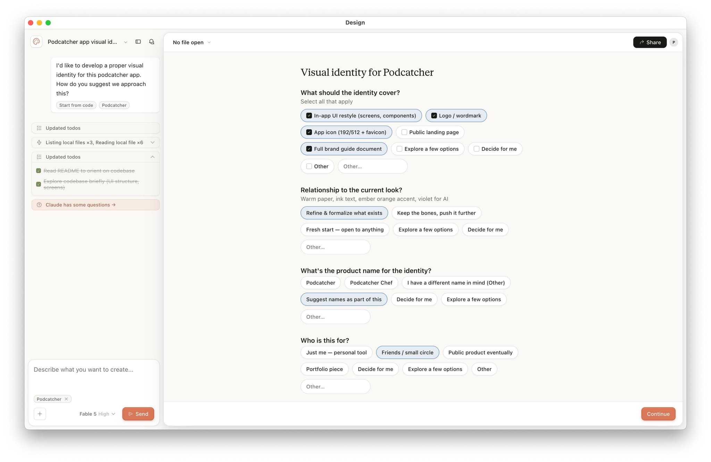Choose Decide for me for audience
711x462 pixels.
point(375,369)
